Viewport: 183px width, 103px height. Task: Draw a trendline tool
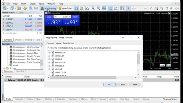click(151, 8)
